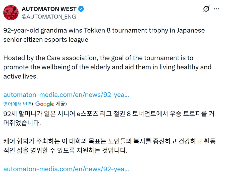Open the first automaton-media.com article link
Image resolution: width=226 pixels, height=172 pixels.
coord(67,95)
